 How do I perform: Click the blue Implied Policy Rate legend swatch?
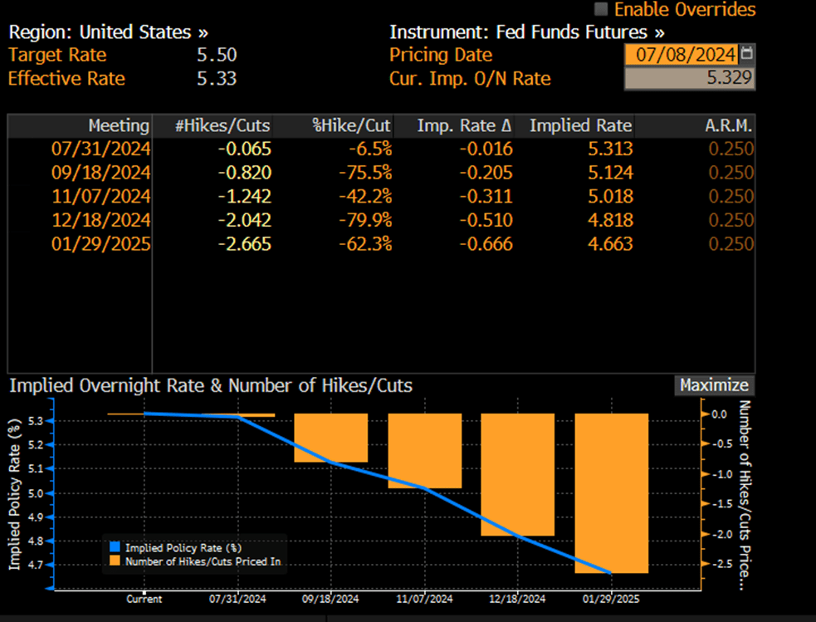(115, 547)
